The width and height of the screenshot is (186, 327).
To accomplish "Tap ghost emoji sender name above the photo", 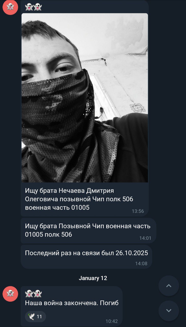I will tap(33, 7).
